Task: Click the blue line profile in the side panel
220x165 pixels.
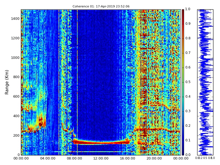Action: pos(205,82)
